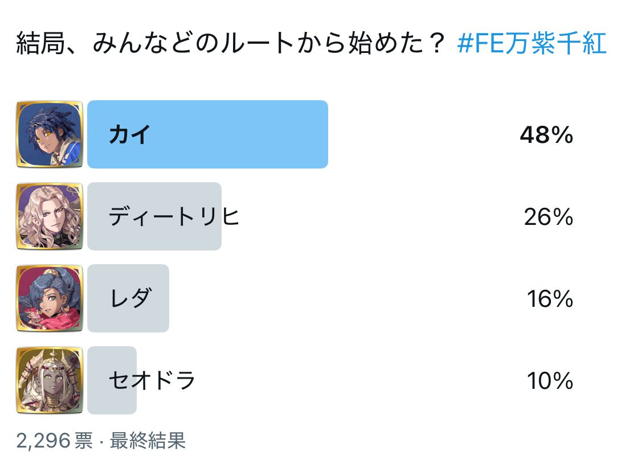Select the レダ poll result bar

pyautogui.click(x=128, y=298)
